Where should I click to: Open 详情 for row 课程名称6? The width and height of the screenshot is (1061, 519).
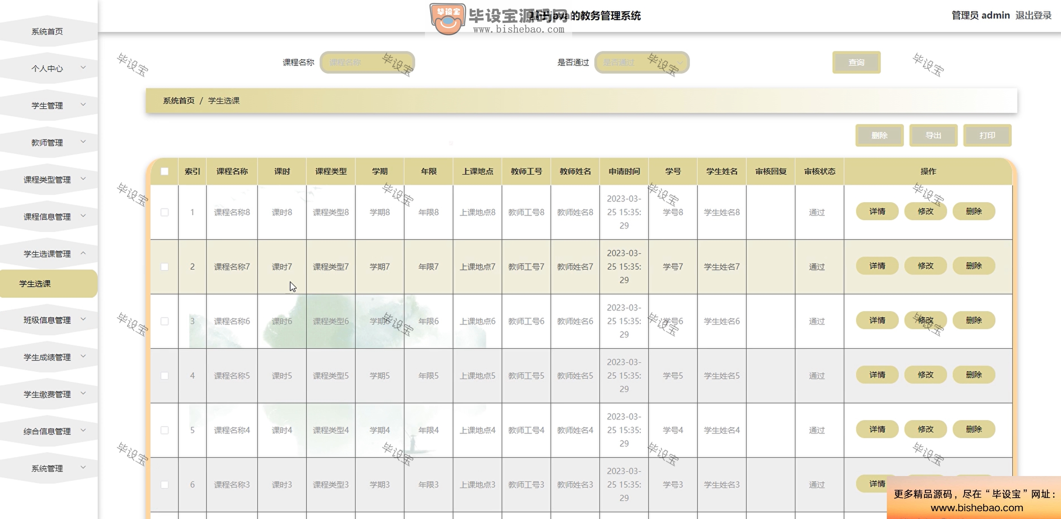coord(877,320)
